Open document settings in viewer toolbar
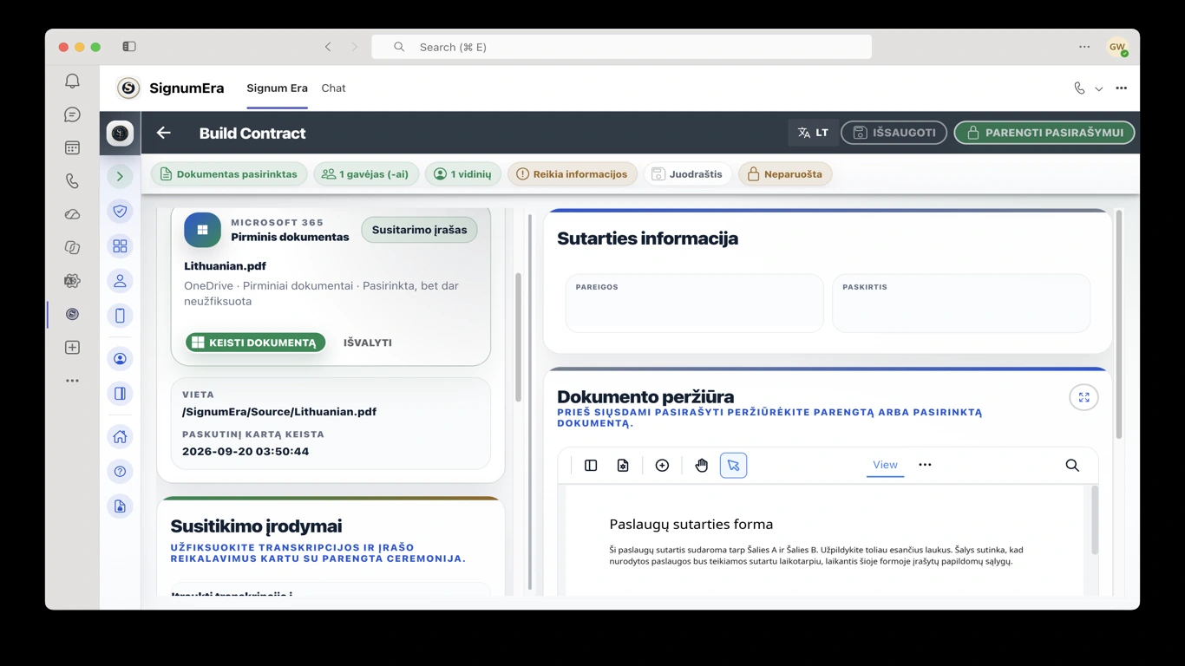The height and width of the screenshot is (666, 1185). [623, 466]
